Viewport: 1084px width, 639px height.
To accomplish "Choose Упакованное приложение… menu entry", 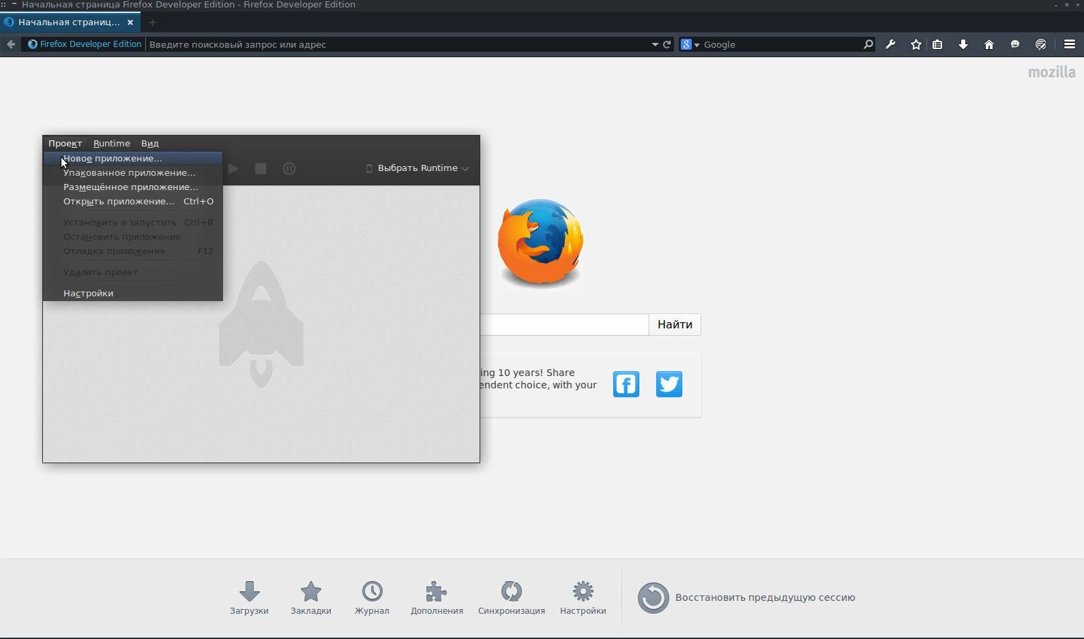I will coord(133,172).
